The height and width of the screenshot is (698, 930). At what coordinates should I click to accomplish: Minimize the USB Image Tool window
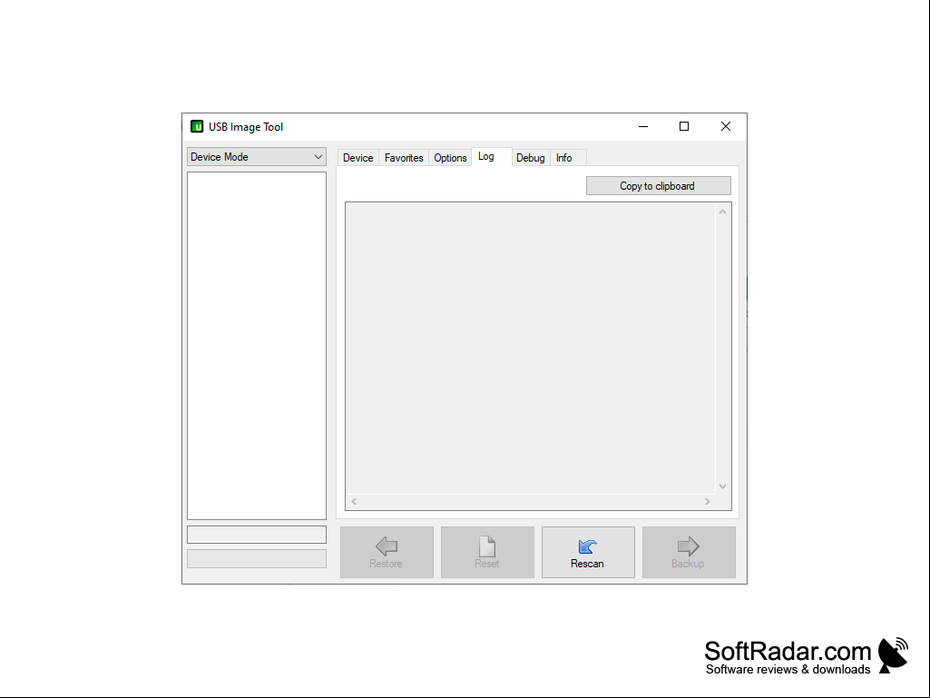[643, 126]
